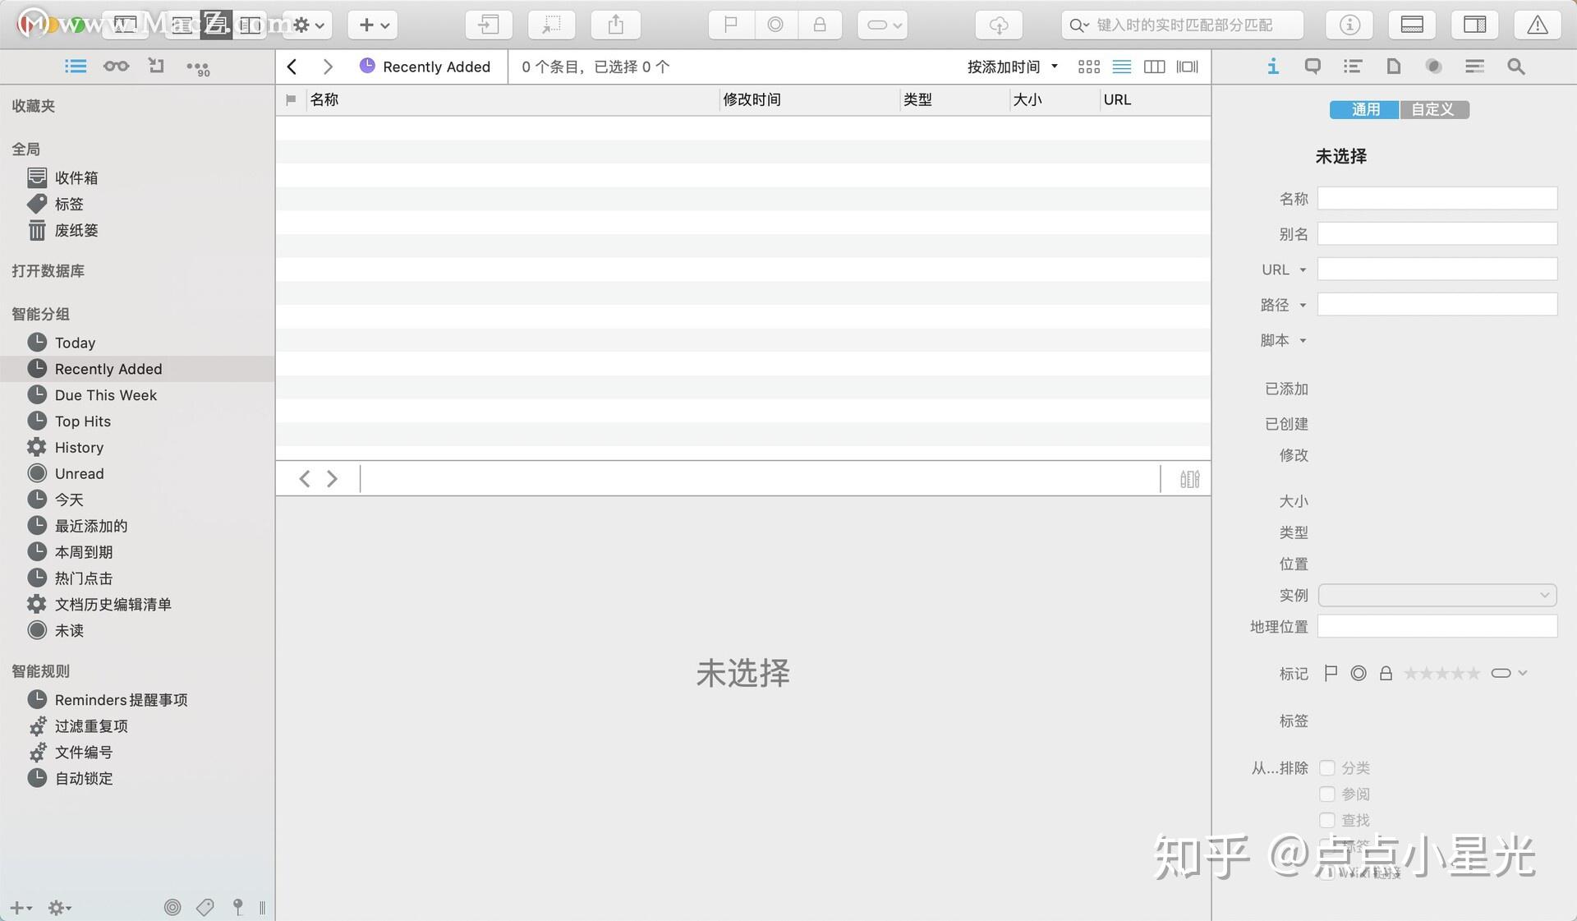Select the Move To door-arrow toolbar icon

click(x=488, y=25)
